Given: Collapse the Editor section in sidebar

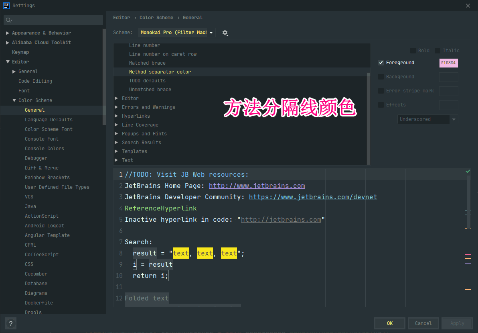Looking at the screenshot, I should coord(8,62).
